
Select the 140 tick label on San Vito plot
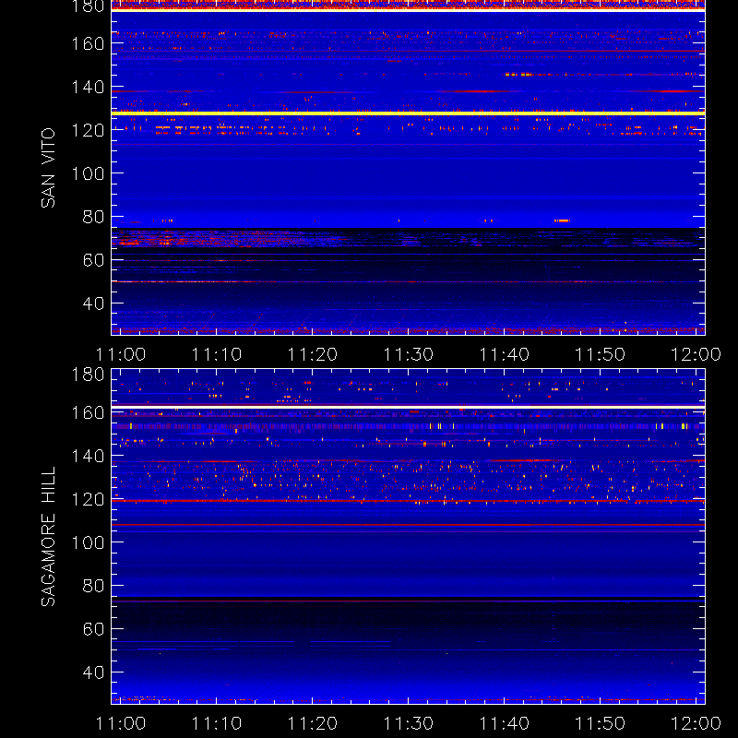(x=88, y=87)
